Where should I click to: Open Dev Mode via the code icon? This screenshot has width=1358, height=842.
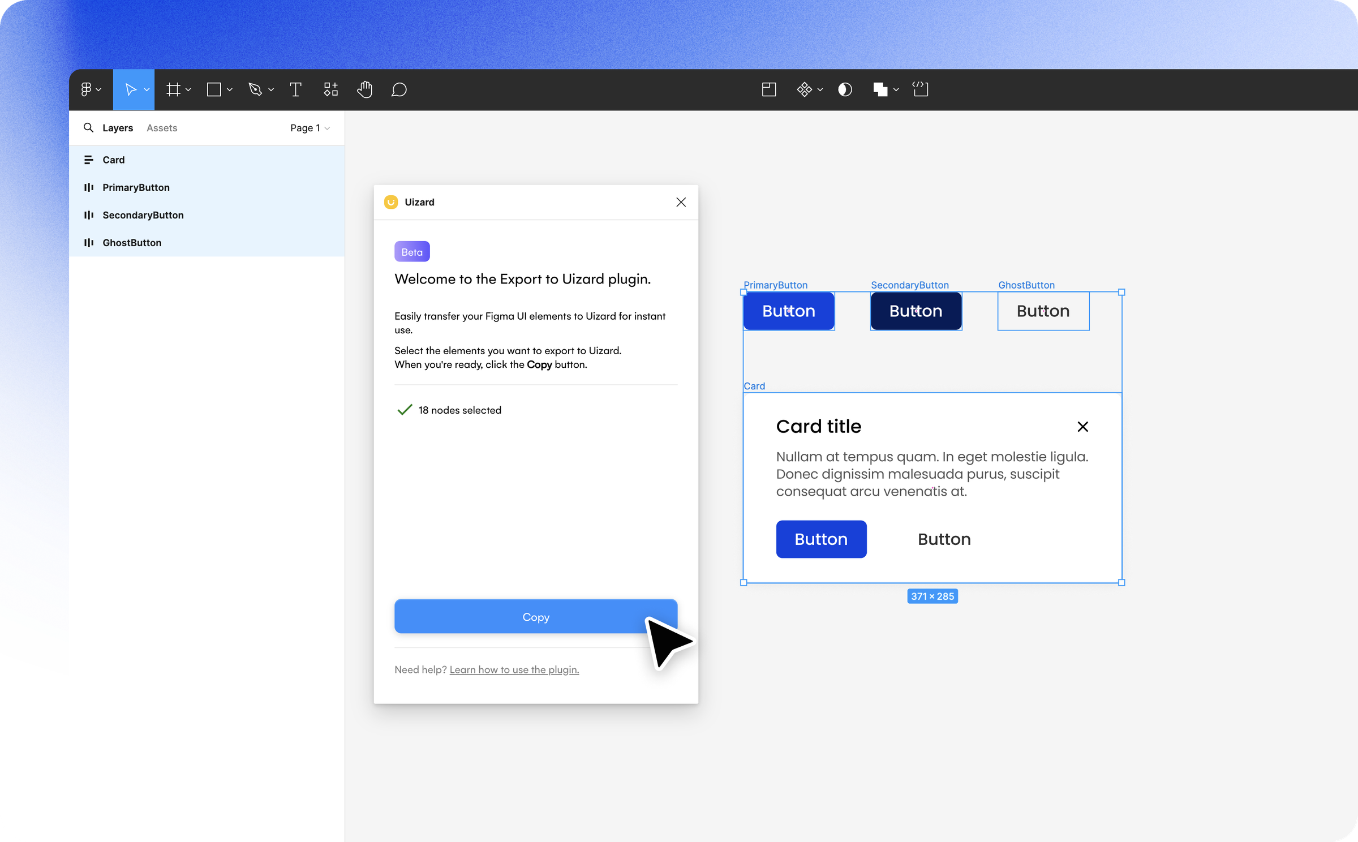tap(921, 89)
